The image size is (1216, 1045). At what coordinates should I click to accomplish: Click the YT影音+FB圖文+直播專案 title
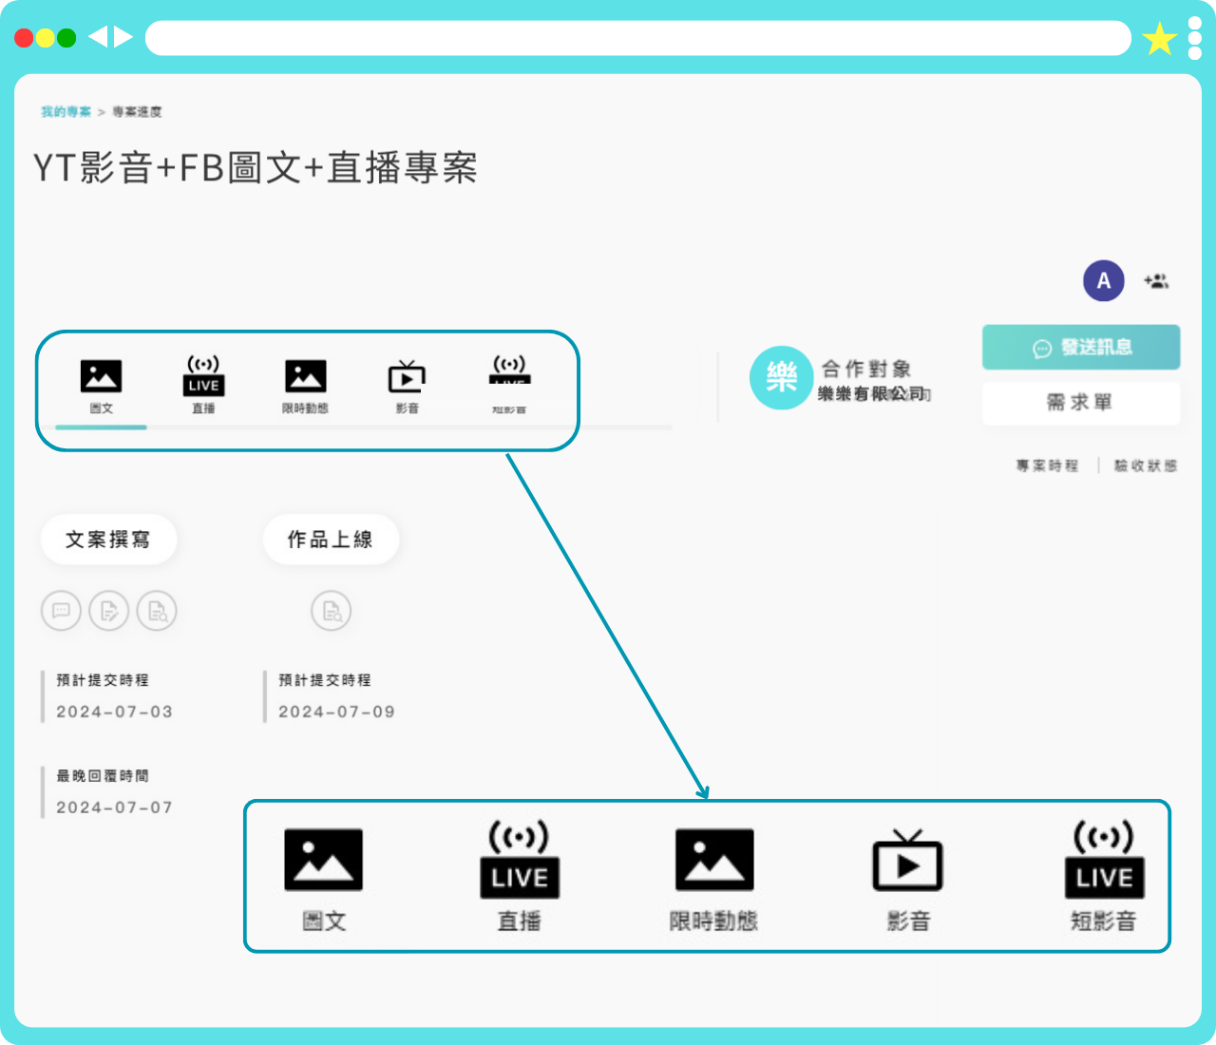256,168
